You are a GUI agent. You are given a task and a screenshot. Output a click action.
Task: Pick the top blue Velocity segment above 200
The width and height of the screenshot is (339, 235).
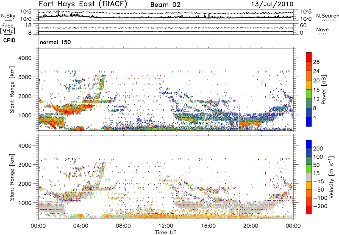click(309, 144)
